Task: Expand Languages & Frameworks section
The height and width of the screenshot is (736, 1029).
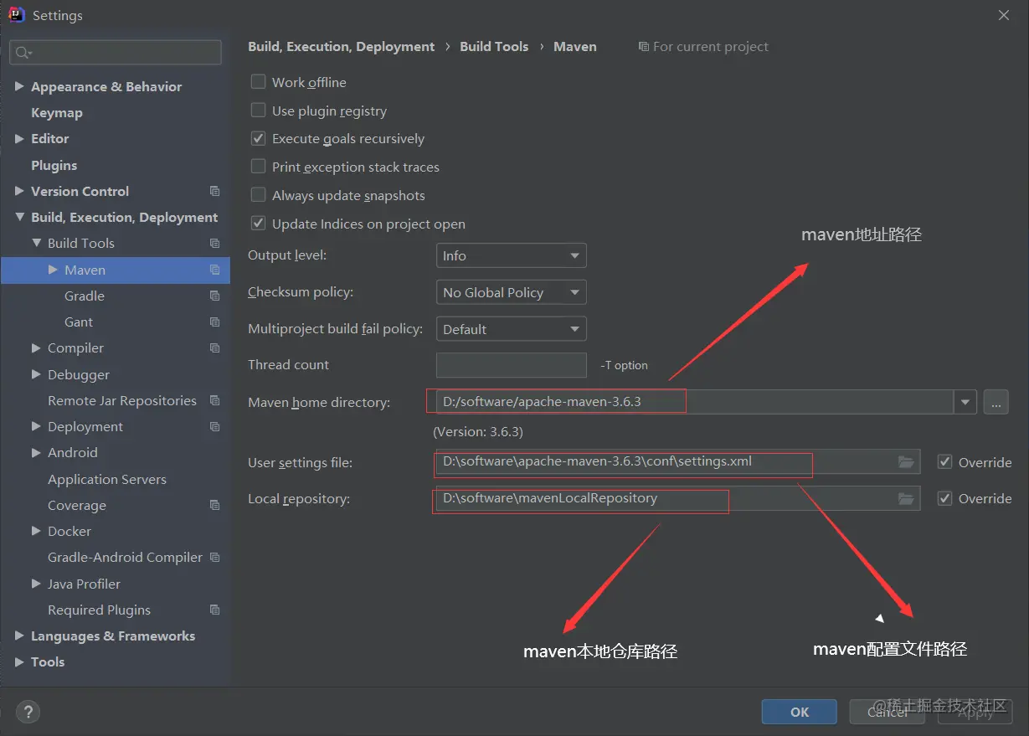Action: tap(19, 636)
